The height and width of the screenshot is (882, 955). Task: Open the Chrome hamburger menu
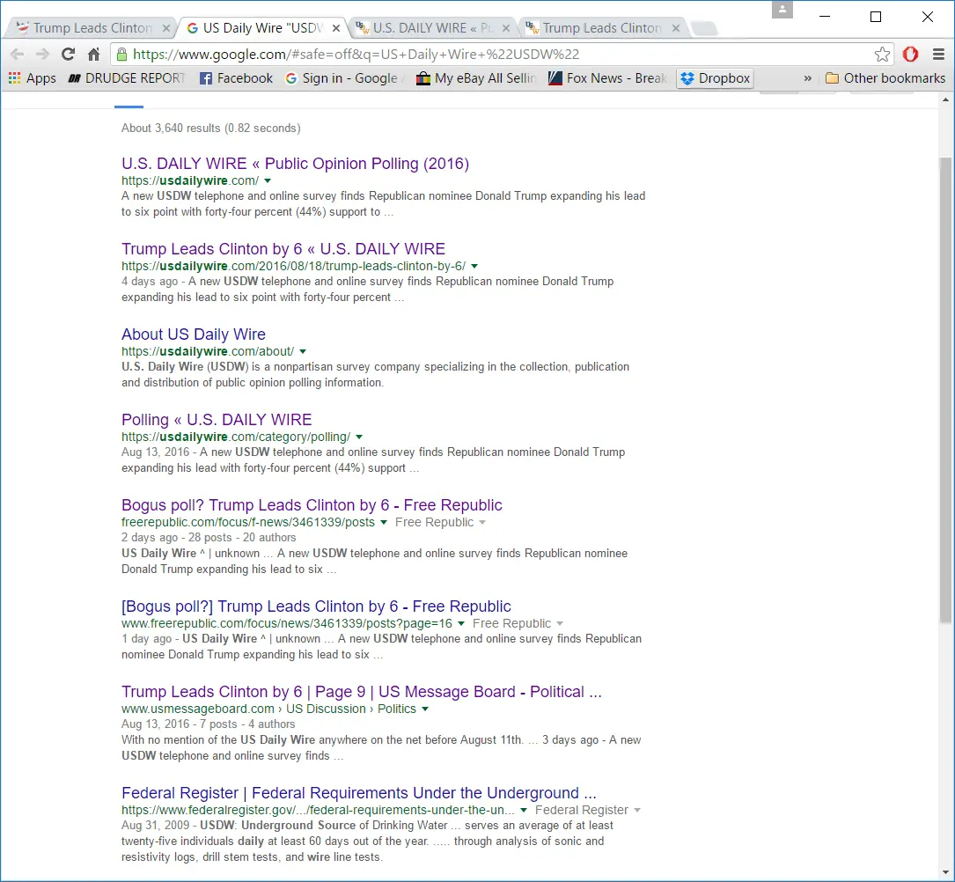coord(938,55)
